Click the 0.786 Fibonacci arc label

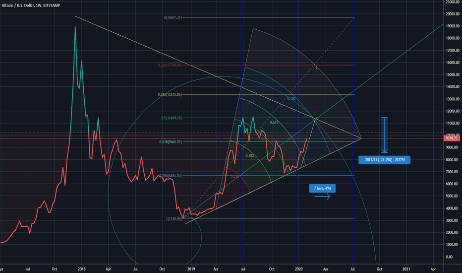click(x=291, y=99)
